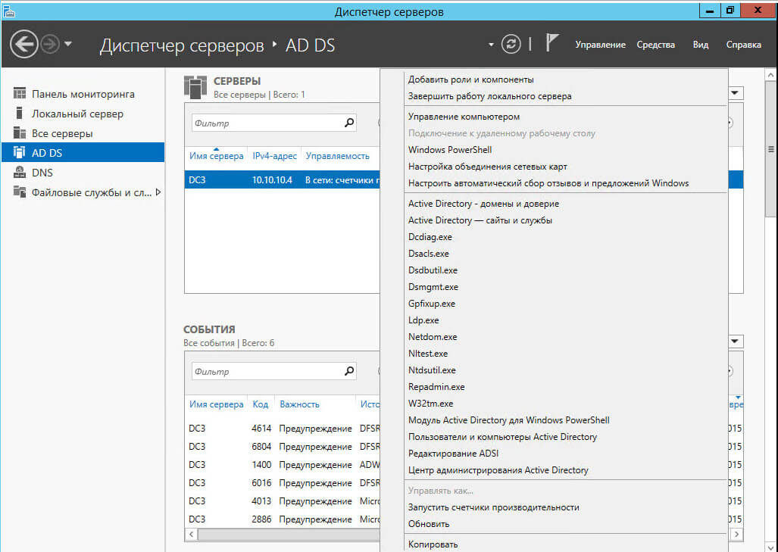Screen dimensions: 778x552
Task: Select event with code 6804
Action: click(x=283, y=447)
